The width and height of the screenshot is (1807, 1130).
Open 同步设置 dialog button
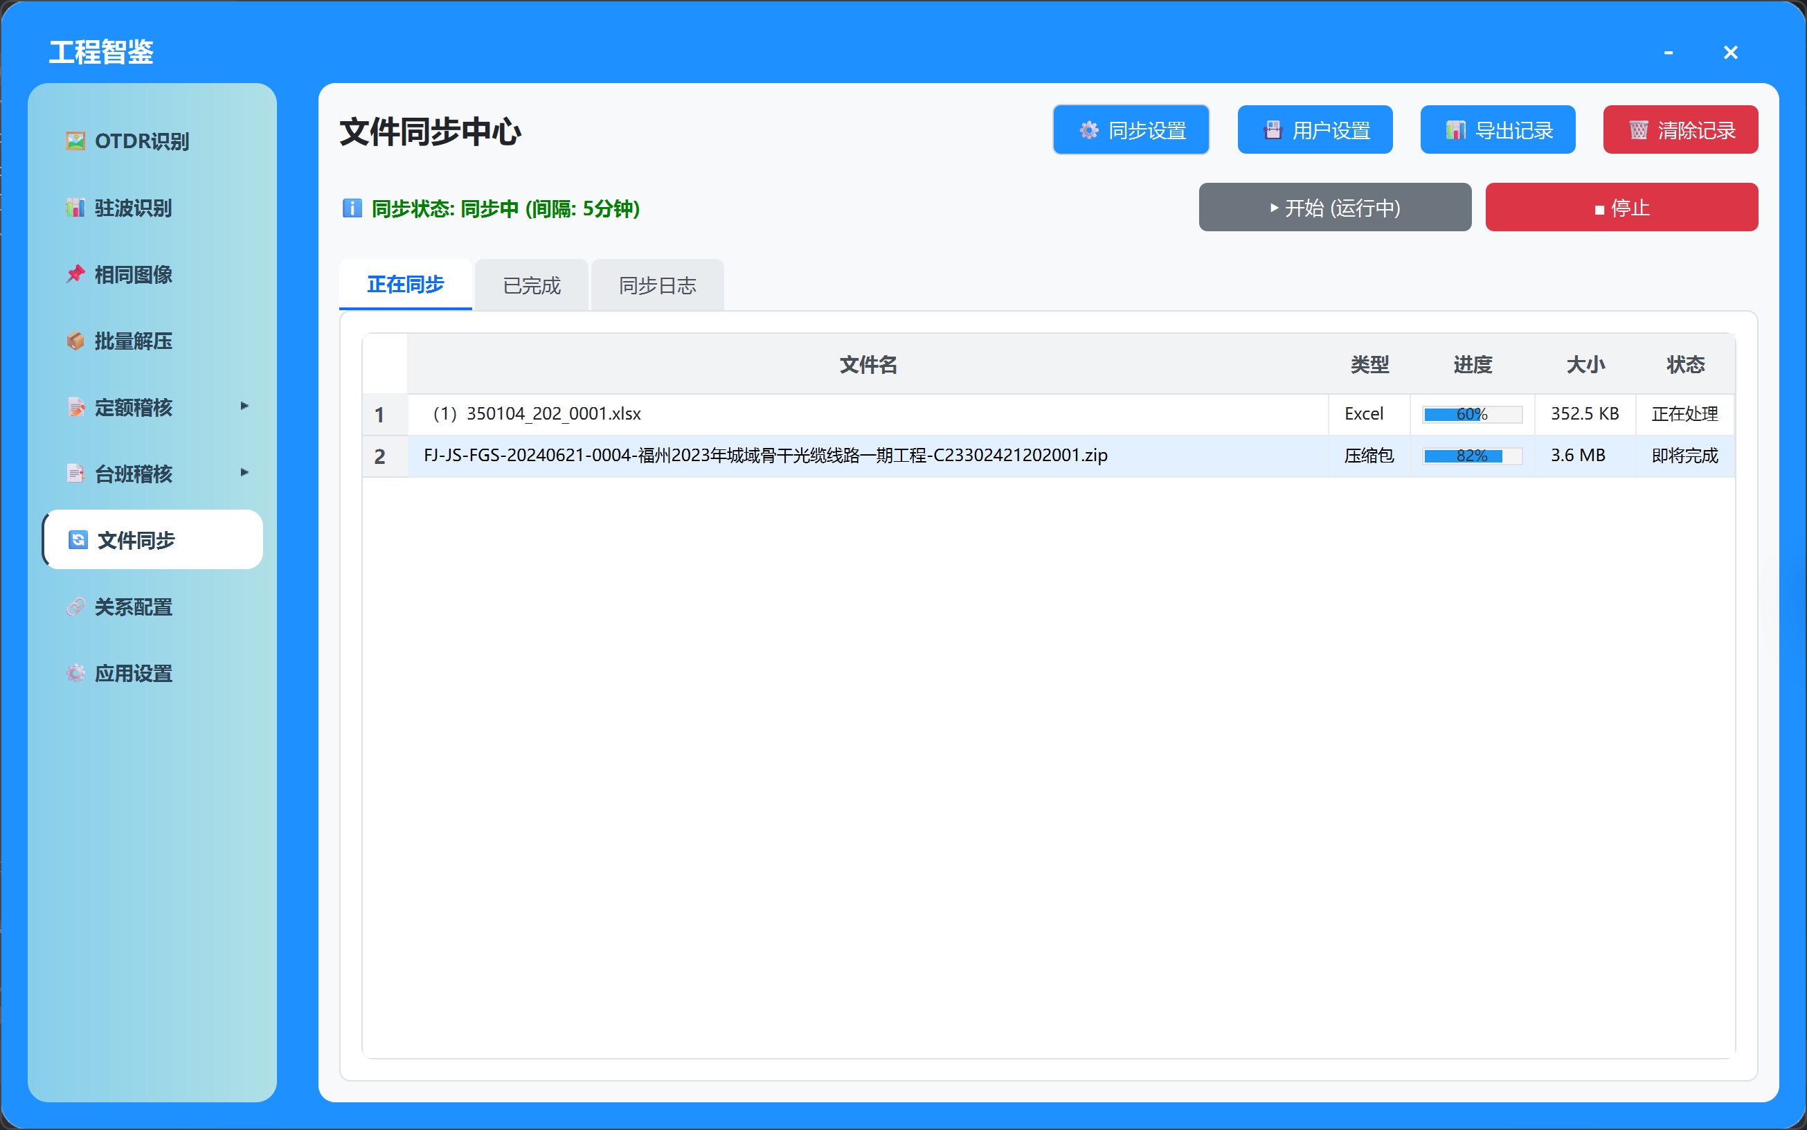coord(1131,130)
